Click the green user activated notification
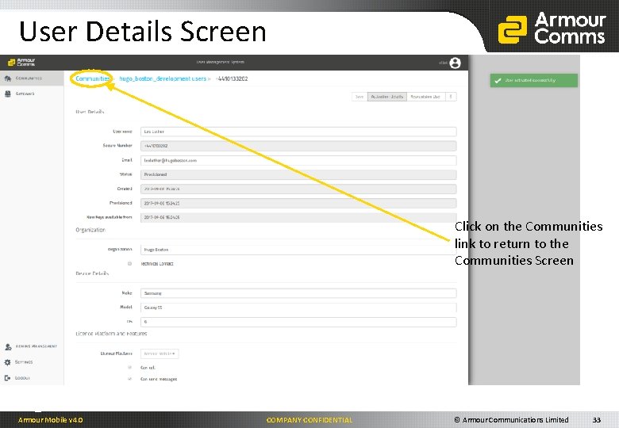Image resolution: width=619 pixels, height=428 pixels. 534,80
